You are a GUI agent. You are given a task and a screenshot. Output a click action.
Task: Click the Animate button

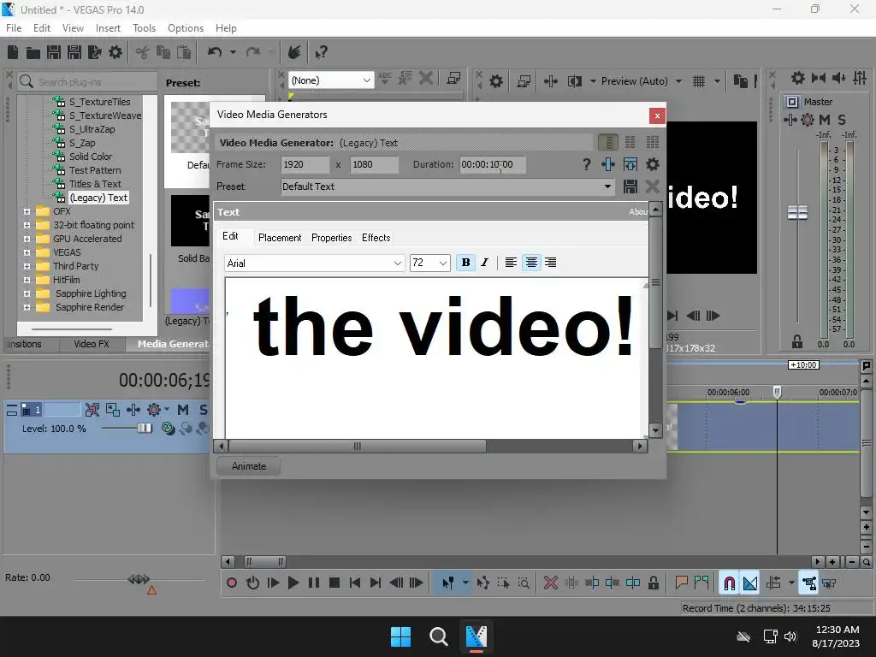point(249,466)
